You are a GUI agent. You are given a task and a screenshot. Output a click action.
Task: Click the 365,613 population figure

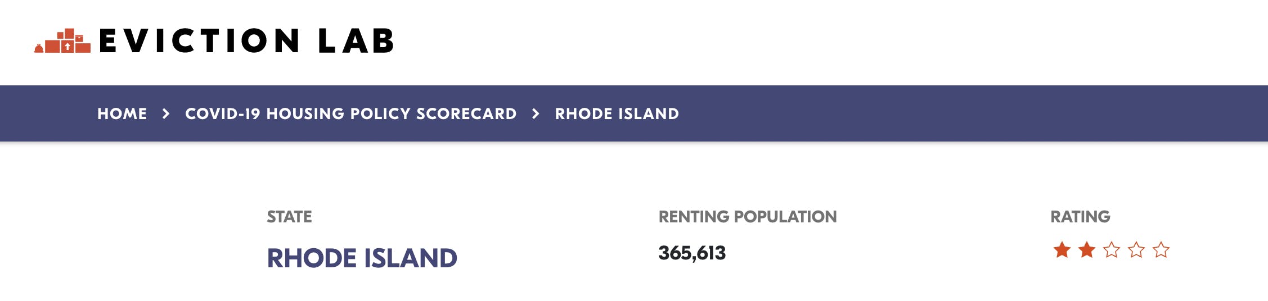pyautogui.click(x=692, y=253)
